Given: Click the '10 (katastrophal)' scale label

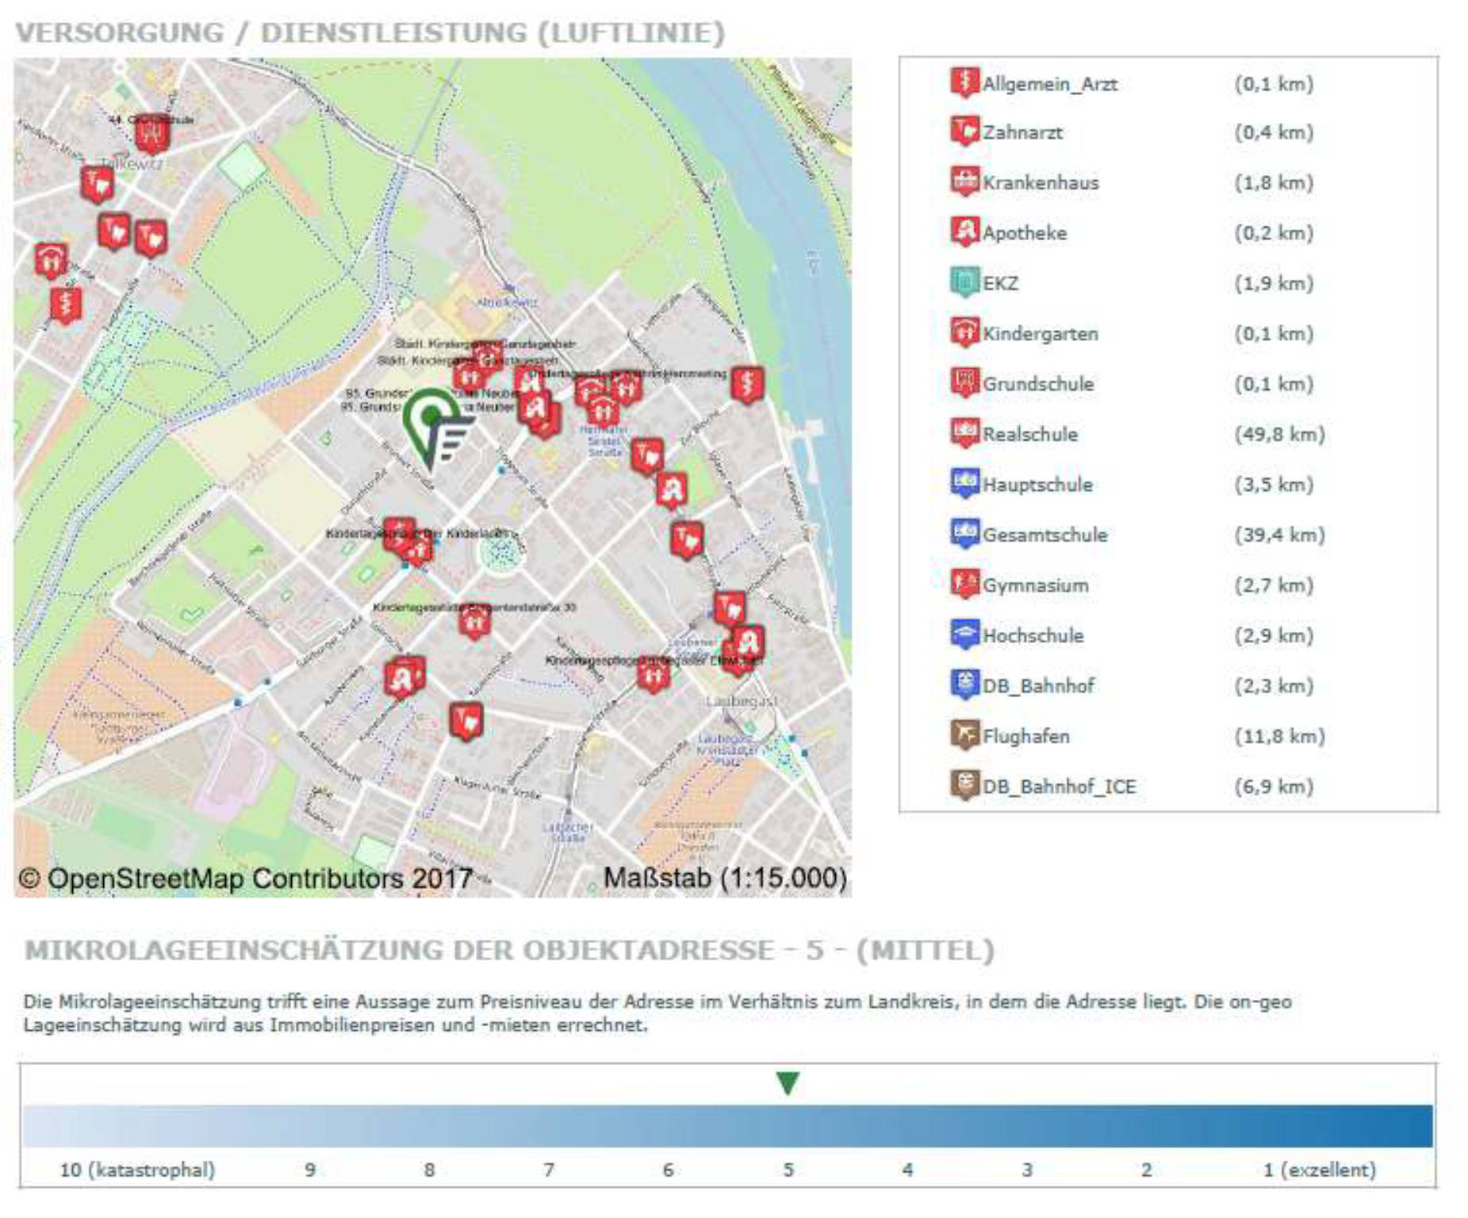Looking at the screenshot, I should pos(137,1170).
